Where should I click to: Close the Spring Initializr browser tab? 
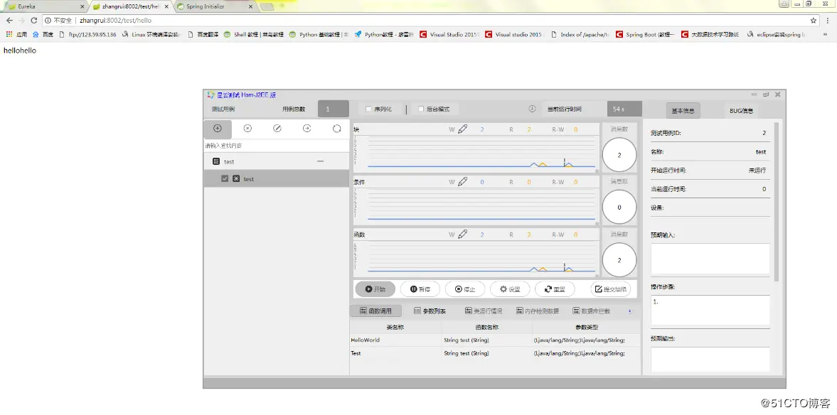(249, 6)
